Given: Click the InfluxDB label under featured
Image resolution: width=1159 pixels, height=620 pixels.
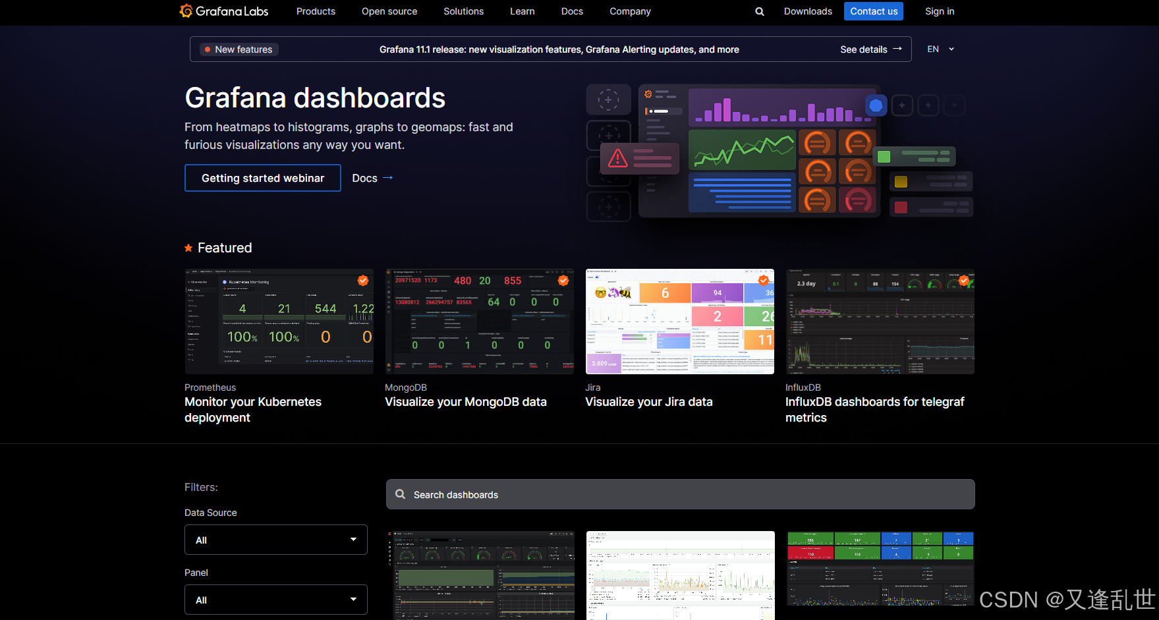Looking at the screenshot, I should tap(803, 387).
